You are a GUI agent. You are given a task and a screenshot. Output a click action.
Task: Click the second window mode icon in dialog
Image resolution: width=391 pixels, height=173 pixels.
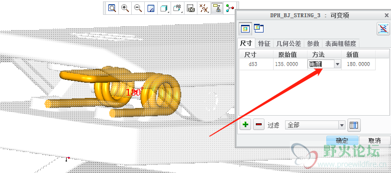[259, 28]
